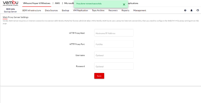Open the Data Sources menu

[x=51, y=10]
